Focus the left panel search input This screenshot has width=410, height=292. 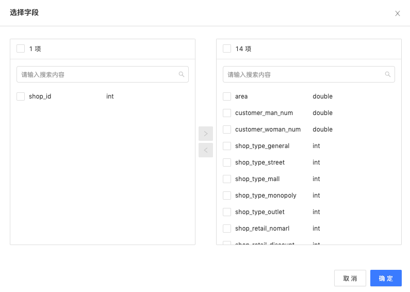click(x=103, y=74)
